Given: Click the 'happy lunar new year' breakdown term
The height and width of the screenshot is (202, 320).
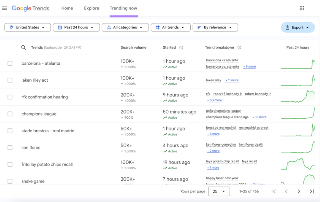Looking at the screenshot, I should pos(222,178).
